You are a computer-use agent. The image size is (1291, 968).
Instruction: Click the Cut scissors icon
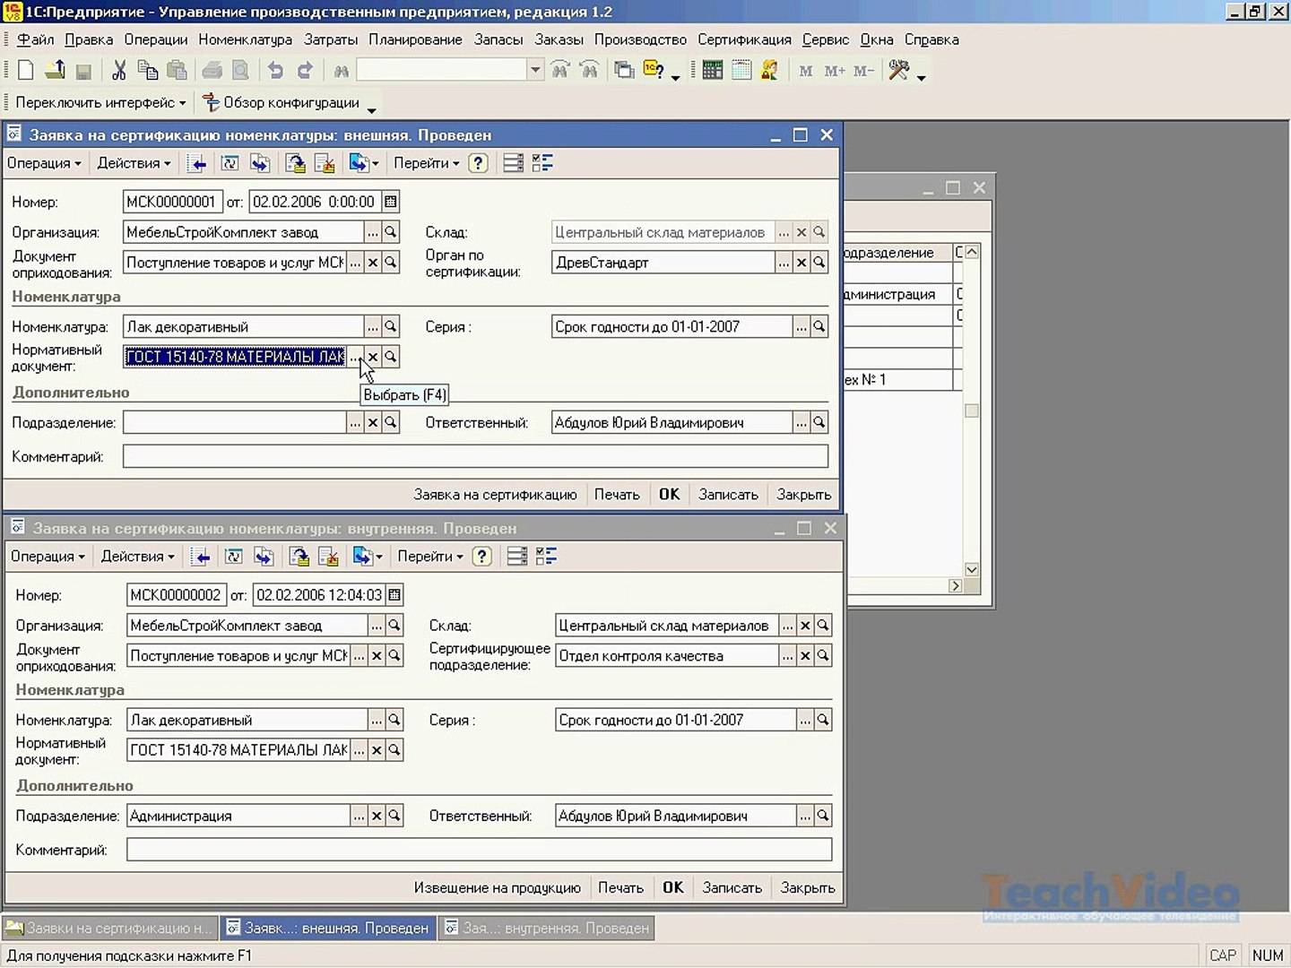(118, 70)
